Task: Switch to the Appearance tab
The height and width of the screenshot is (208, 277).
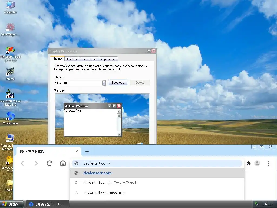Action: click(108, 59)
